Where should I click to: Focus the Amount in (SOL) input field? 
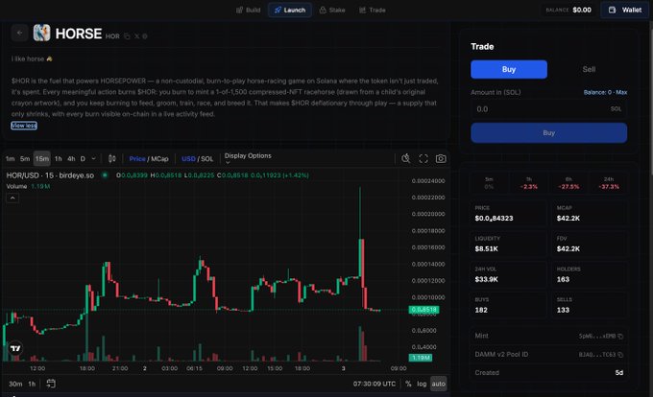point(549,109)
